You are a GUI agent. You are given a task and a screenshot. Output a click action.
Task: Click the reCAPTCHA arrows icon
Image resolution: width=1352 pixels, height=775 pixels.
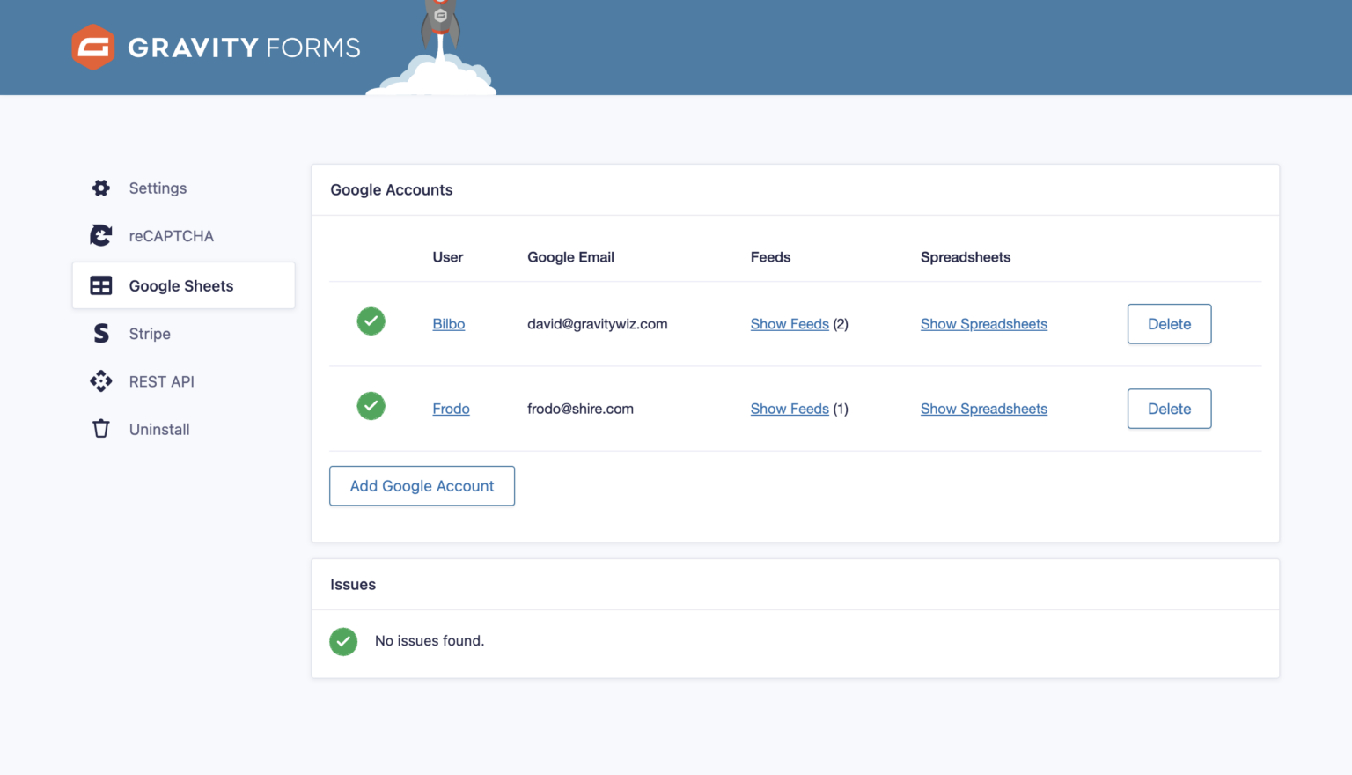101,235
